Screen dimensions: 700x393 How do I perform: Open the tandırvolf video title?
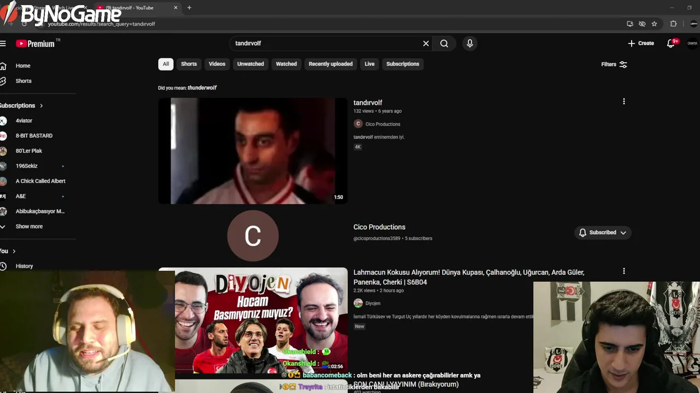pos(367,103)
